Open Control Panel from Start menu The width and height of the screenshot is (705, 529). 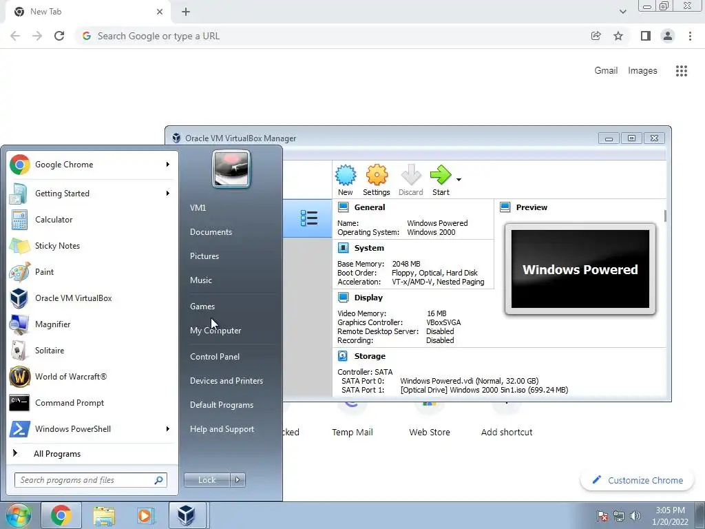coord(215,357)
